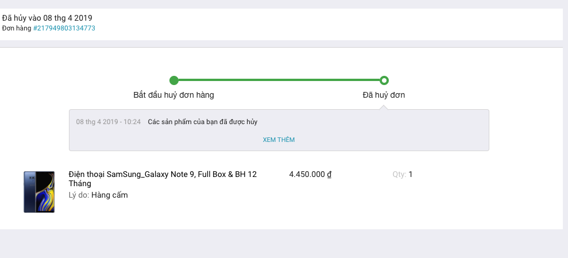Click the Đã hủy vào 08 thg 4 2019 heading
This screenshot has width=568, height=258.
coord(47,18)
